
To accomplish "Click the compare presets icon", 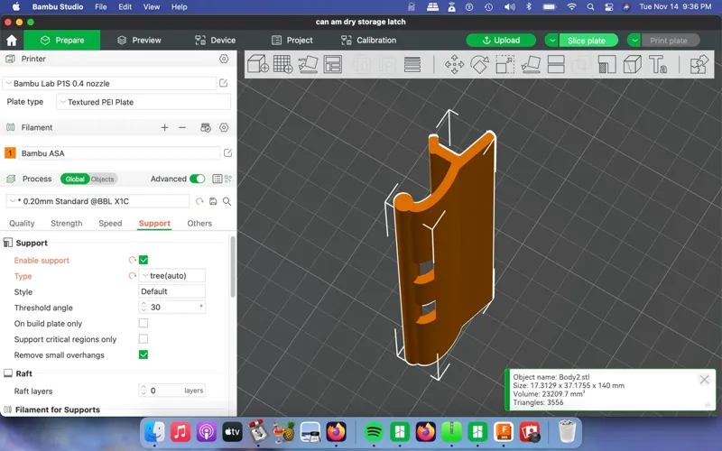I will coord(228,179).
